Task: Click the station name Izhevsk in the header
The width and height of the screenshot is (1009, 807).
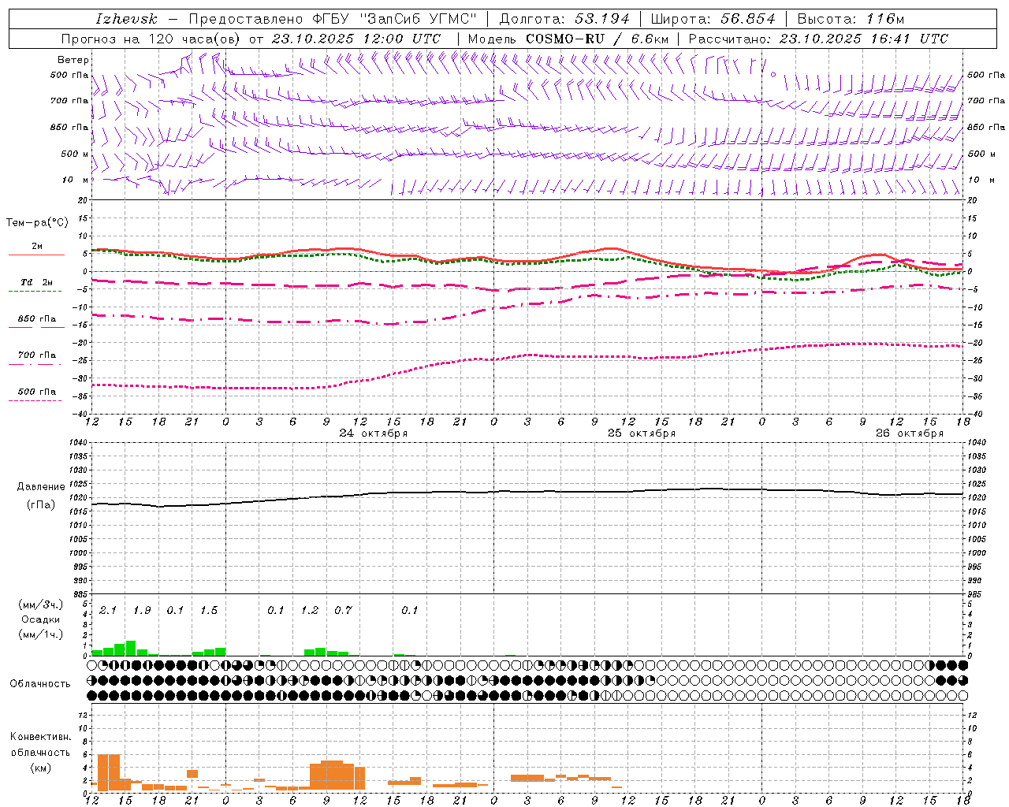Action: 126,19
